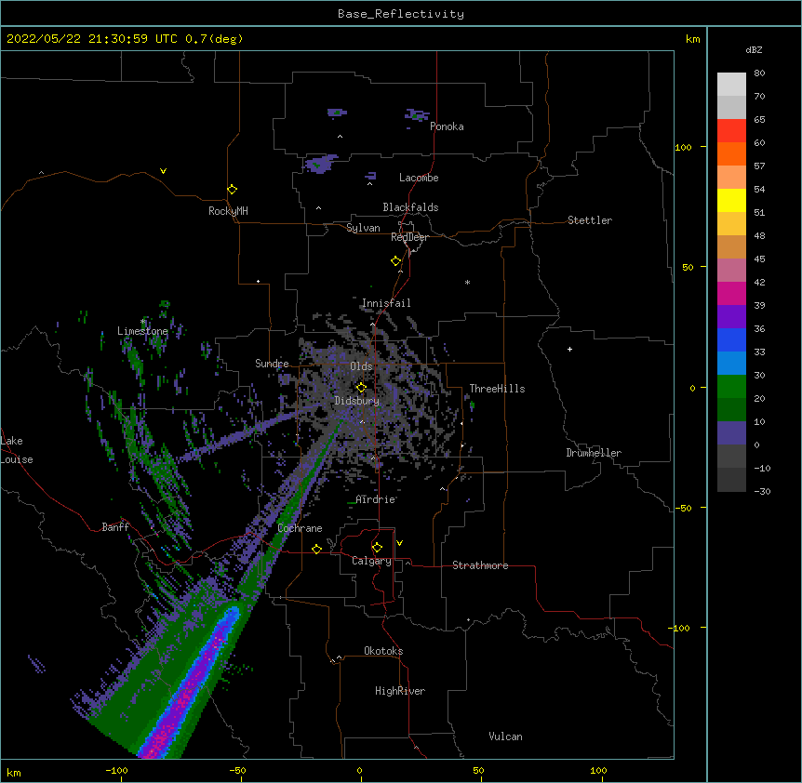
Task: Click the 80 value in the dBZ legend
Action: point(759,73)
